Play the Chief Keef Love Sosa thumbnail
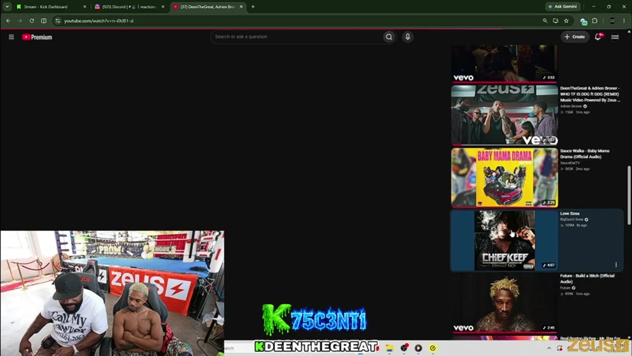This screenshot has height=356, width=632. [504, 240]
